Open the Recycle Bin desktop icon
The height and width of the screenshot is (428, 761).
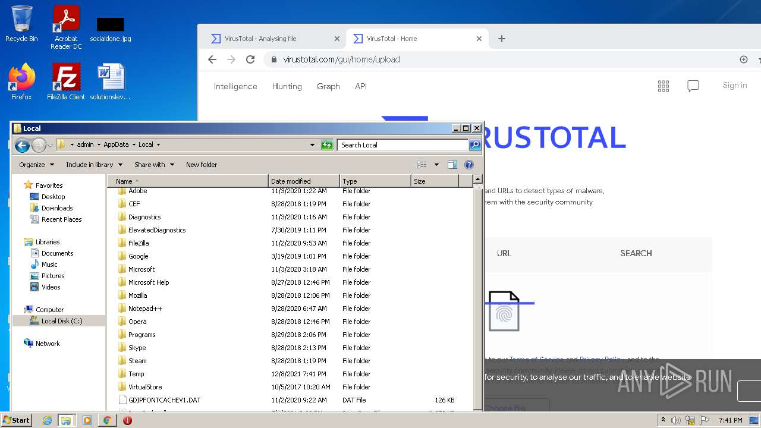(21, 24)
